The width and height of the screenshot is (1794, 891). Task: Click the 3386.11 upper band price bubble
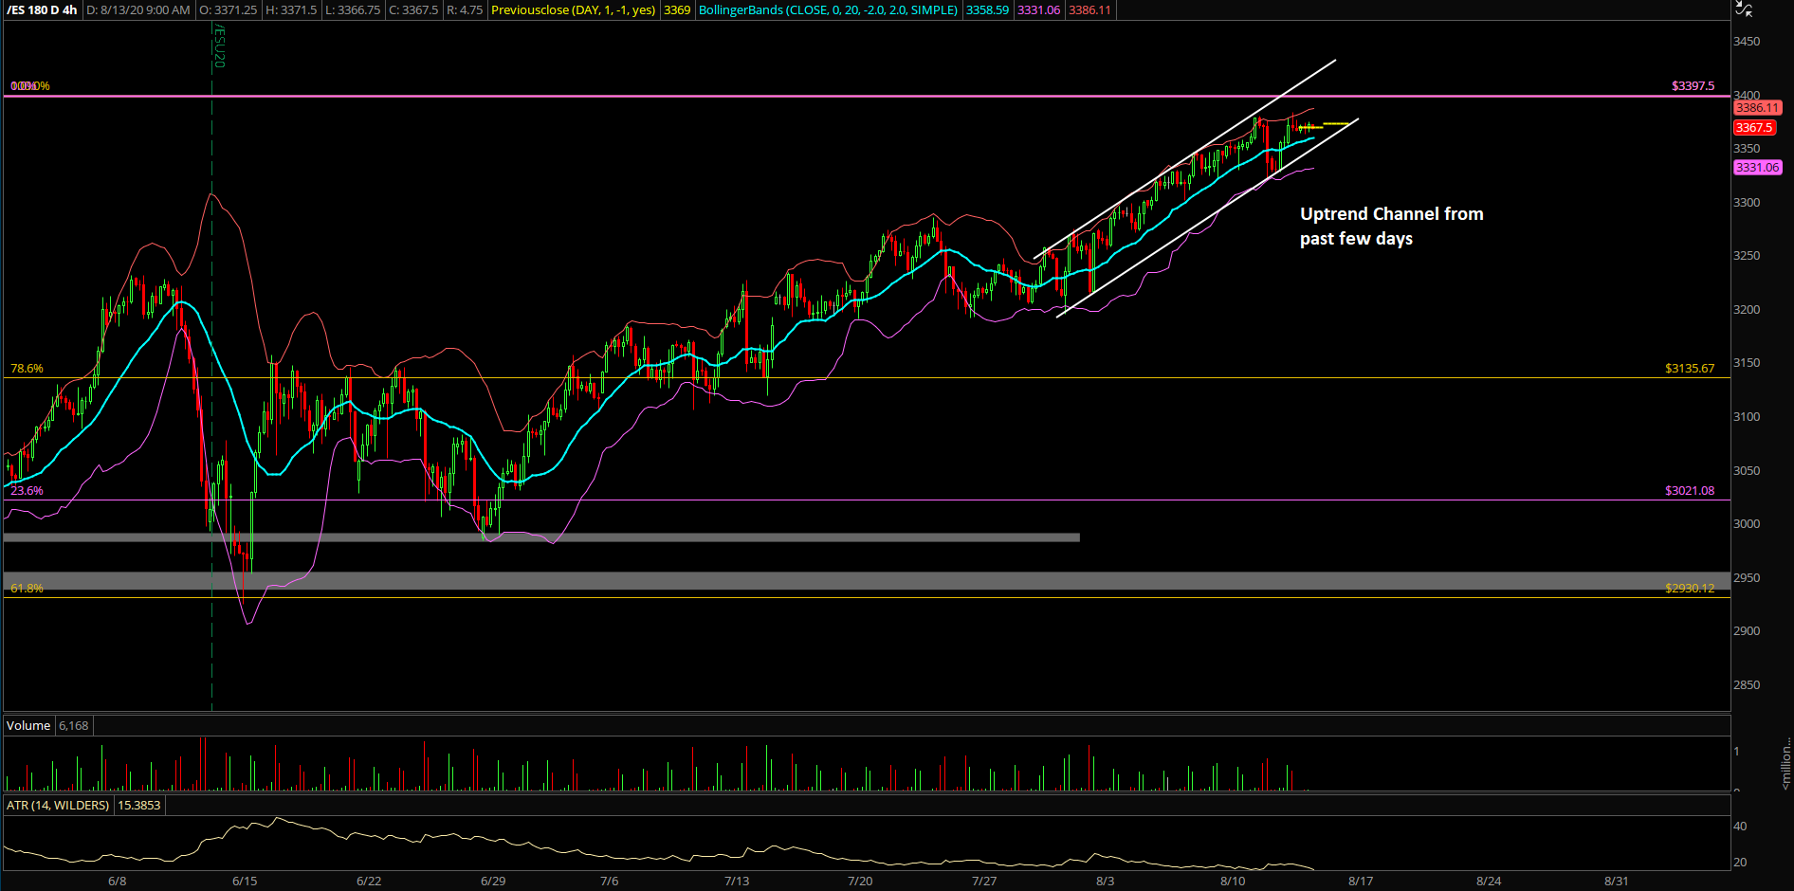tap(1758, 108)
